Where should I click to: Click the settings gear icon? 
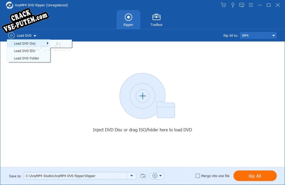click(155, 176)
